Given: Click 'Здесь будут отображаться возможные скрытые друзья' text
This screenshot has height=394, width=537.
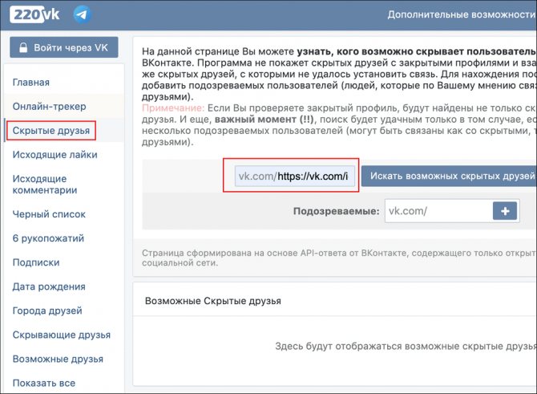Looking at the screenshot, I should pos(406,346).
